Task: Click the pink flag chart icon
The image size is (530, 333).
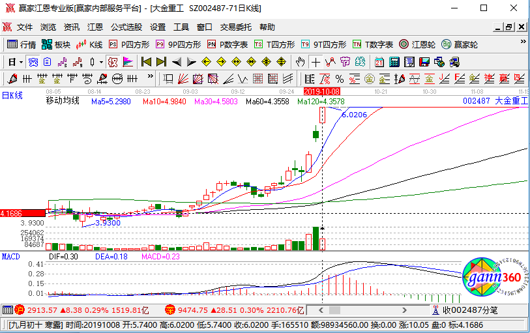Action: pyautogui.click(x=128, y=62)
